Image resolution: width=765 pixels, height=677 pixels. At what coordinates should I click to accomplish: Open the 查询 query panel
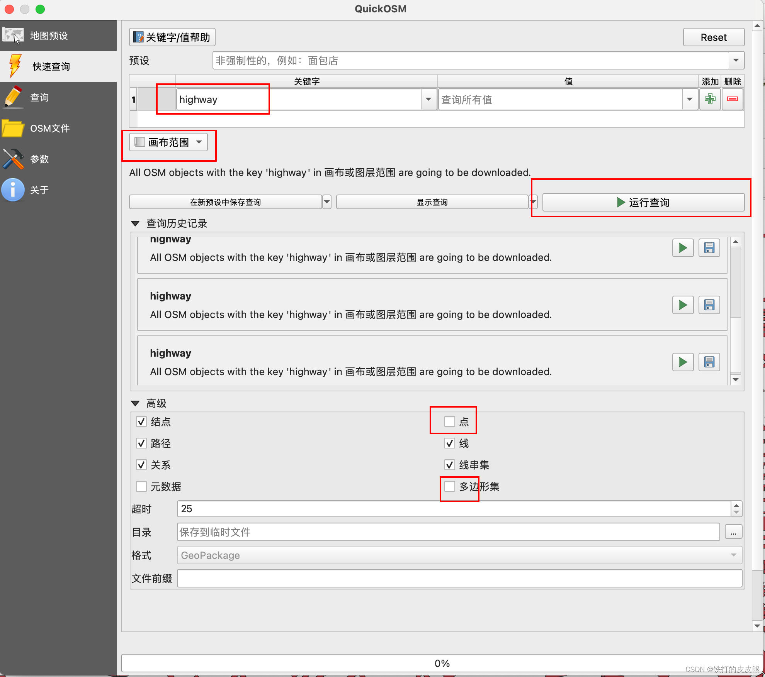(x=58, y=97)
